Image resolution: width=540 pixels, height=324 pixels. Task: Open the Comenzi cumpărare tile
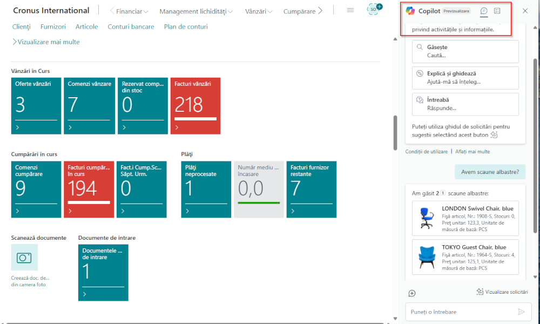click(x=36, y=190)
